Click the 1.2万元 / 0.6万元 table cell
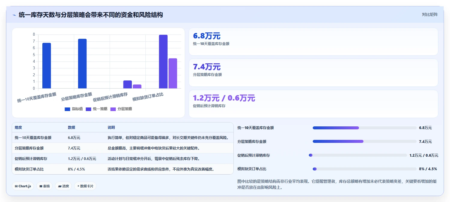Screen dimensions: 450x202 pos(82,159)
